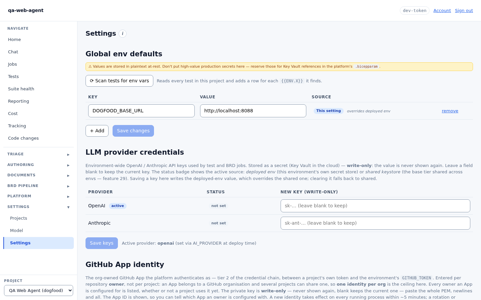
Task: Open Model under Settings
Action: (38, 231)
